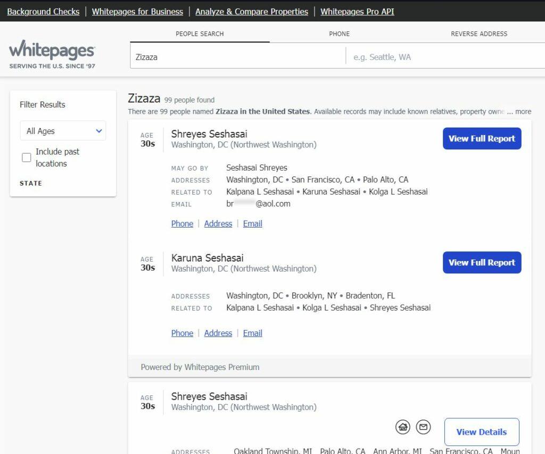Click Phone link under Shreyes Seshasai
Viewport: 545px width, 454px height.
point(182,224)
